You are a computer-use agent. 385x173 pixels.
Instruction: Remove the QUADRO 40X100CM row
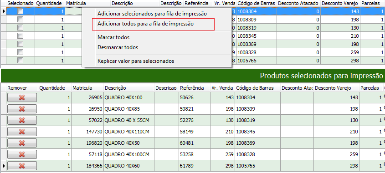[x=22, y=154]
